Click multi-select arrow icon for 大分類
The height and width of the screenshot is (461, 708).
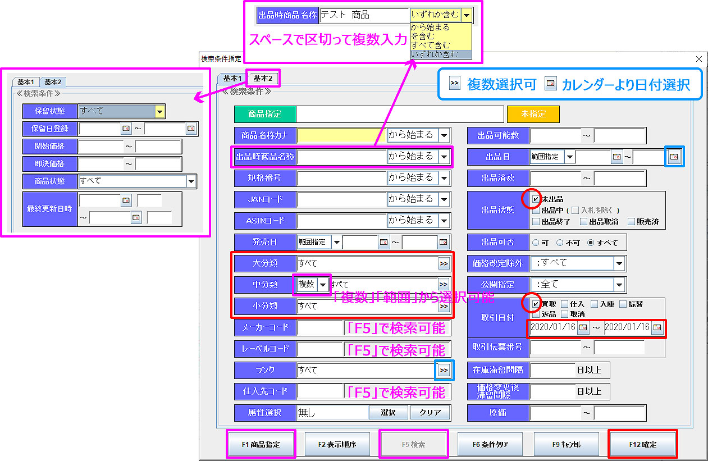coord(444,263)
